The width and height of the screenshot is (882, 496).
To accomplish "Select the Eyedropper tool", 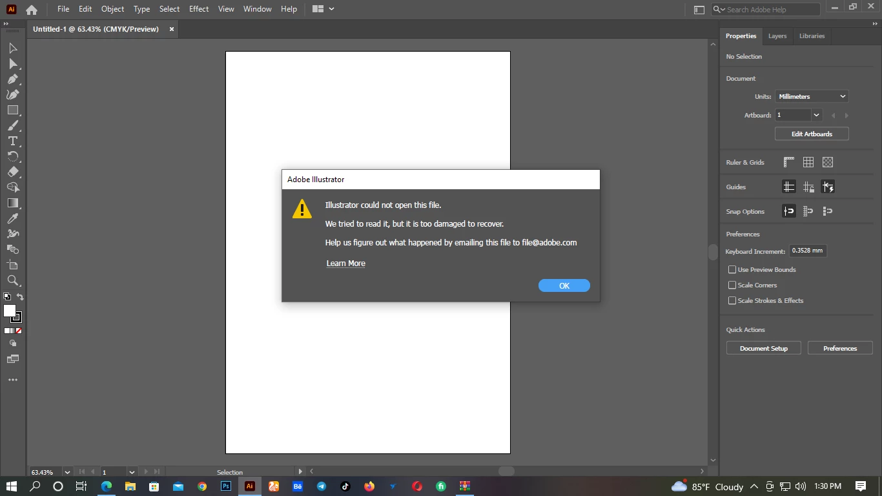I will [13, 219].
